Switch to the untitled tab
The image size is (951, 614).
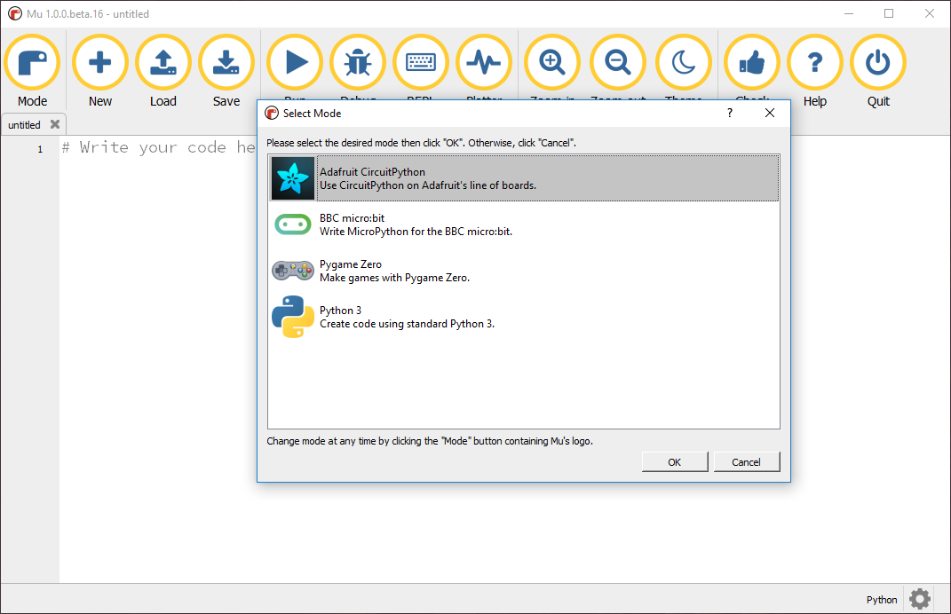pyautogui.click(x=25, y=125)
